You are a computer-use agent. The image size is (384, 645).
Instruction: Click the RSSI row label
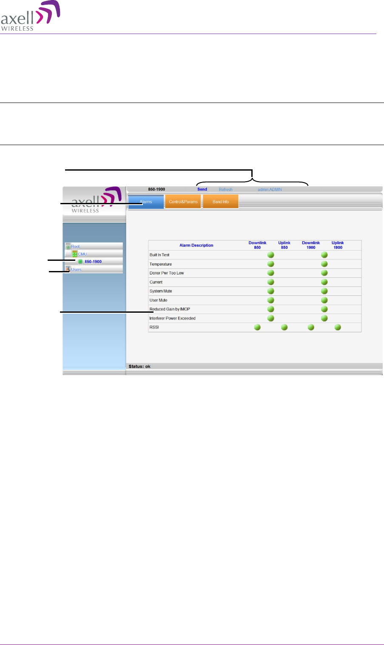[154, 327]
